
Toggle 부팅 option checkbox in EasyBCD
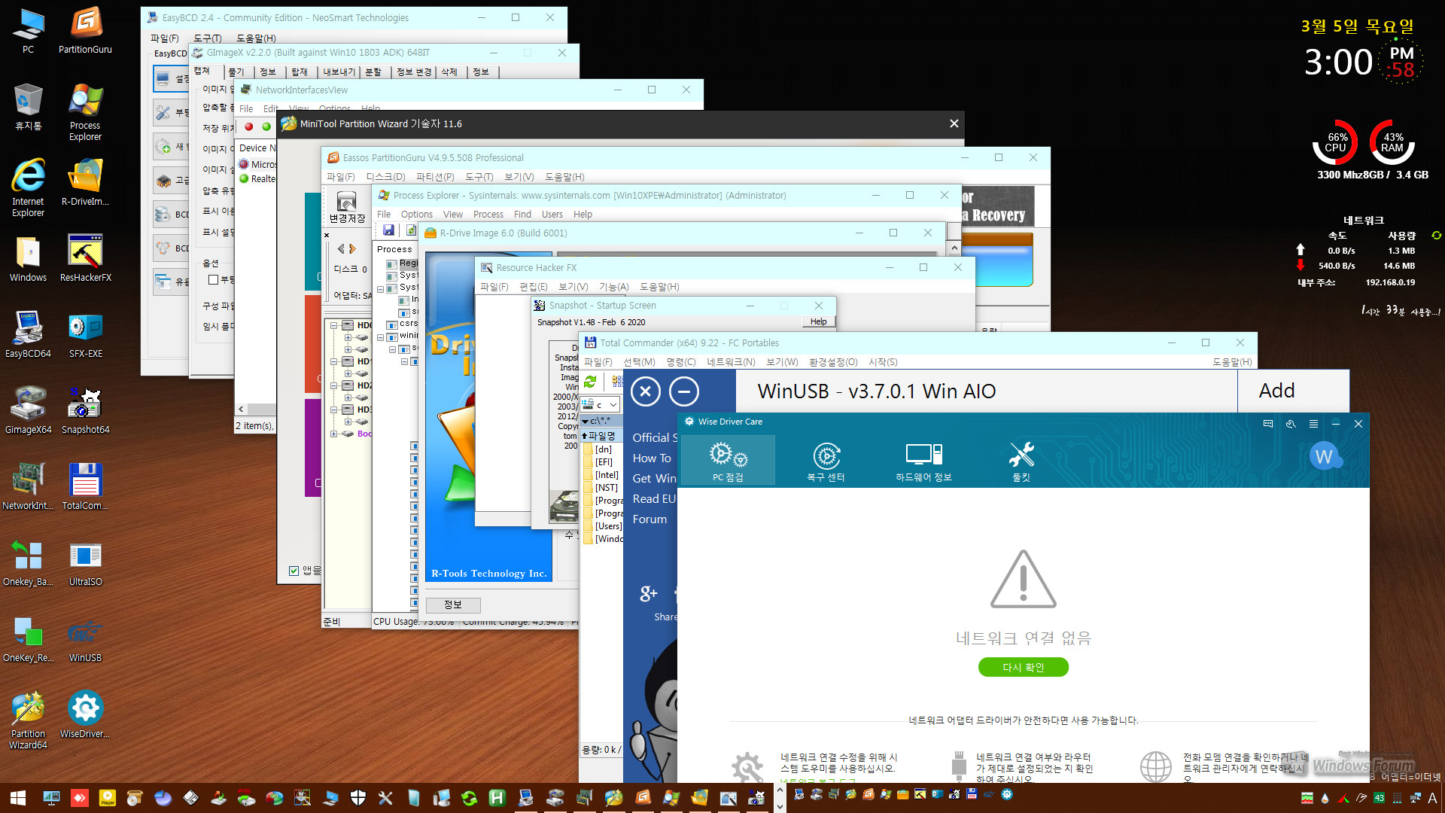click(x=213, y=279)
